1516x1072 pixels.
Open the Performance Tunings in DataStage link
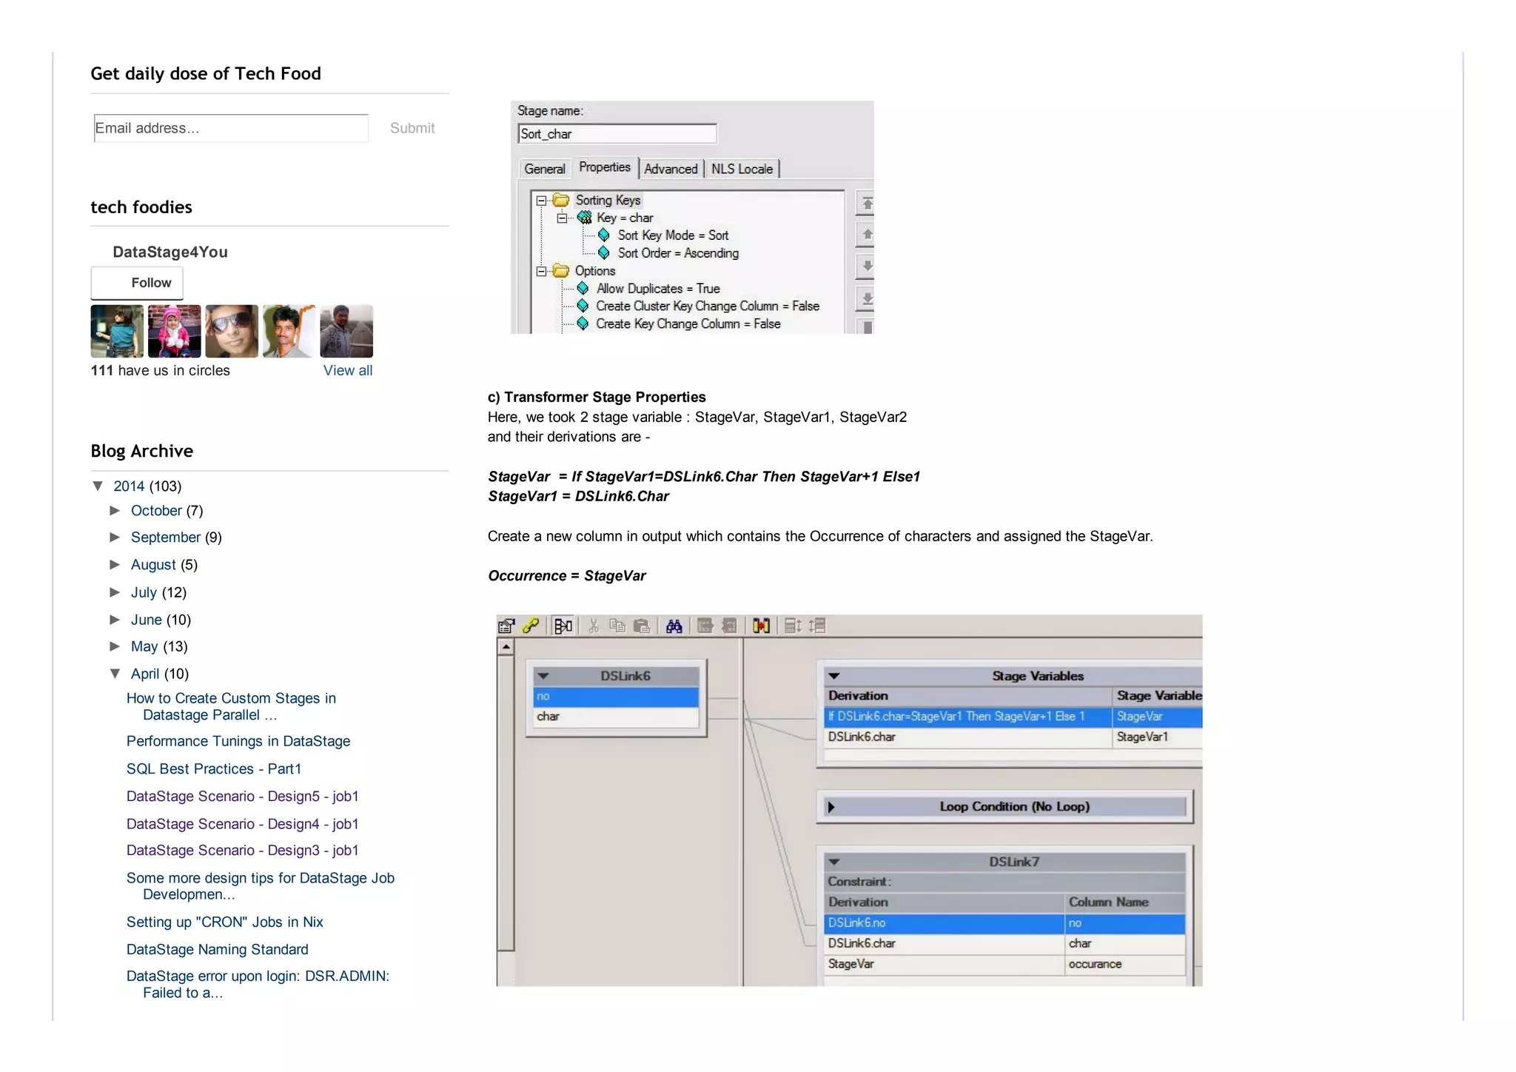click(238, 741)
